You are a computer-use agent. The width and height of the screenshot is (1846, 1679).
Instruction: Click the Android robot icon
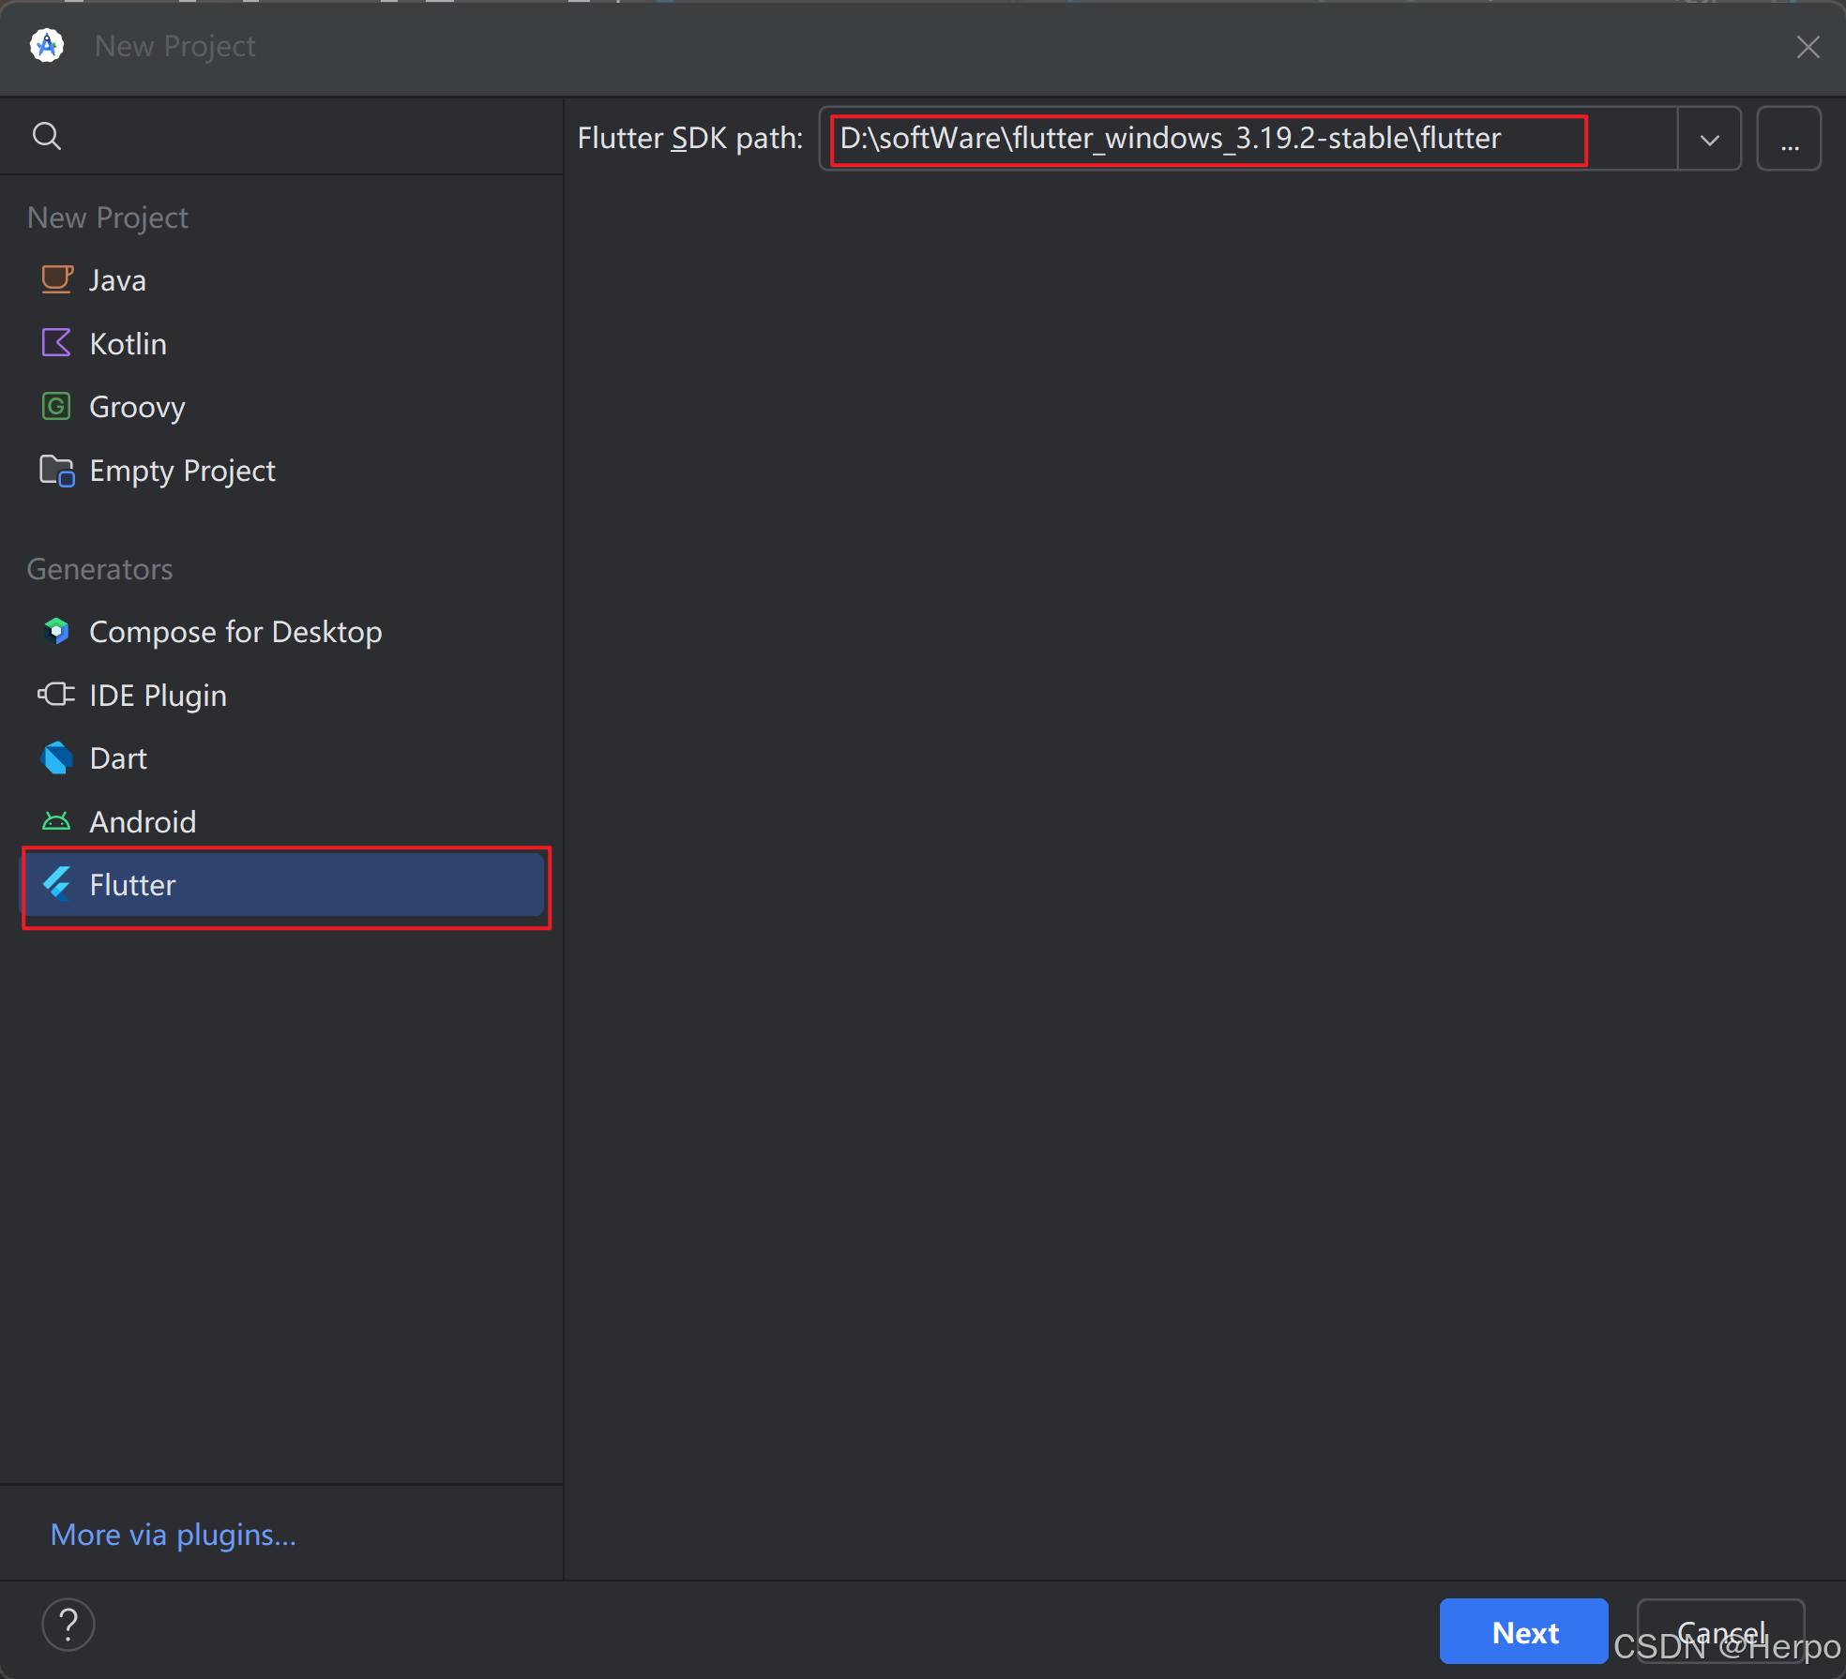click(x=56, y=821)
